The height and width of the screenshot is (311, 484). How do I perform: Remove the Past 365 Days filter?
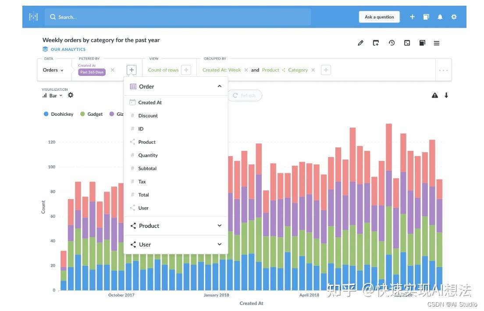click(113, 70)
